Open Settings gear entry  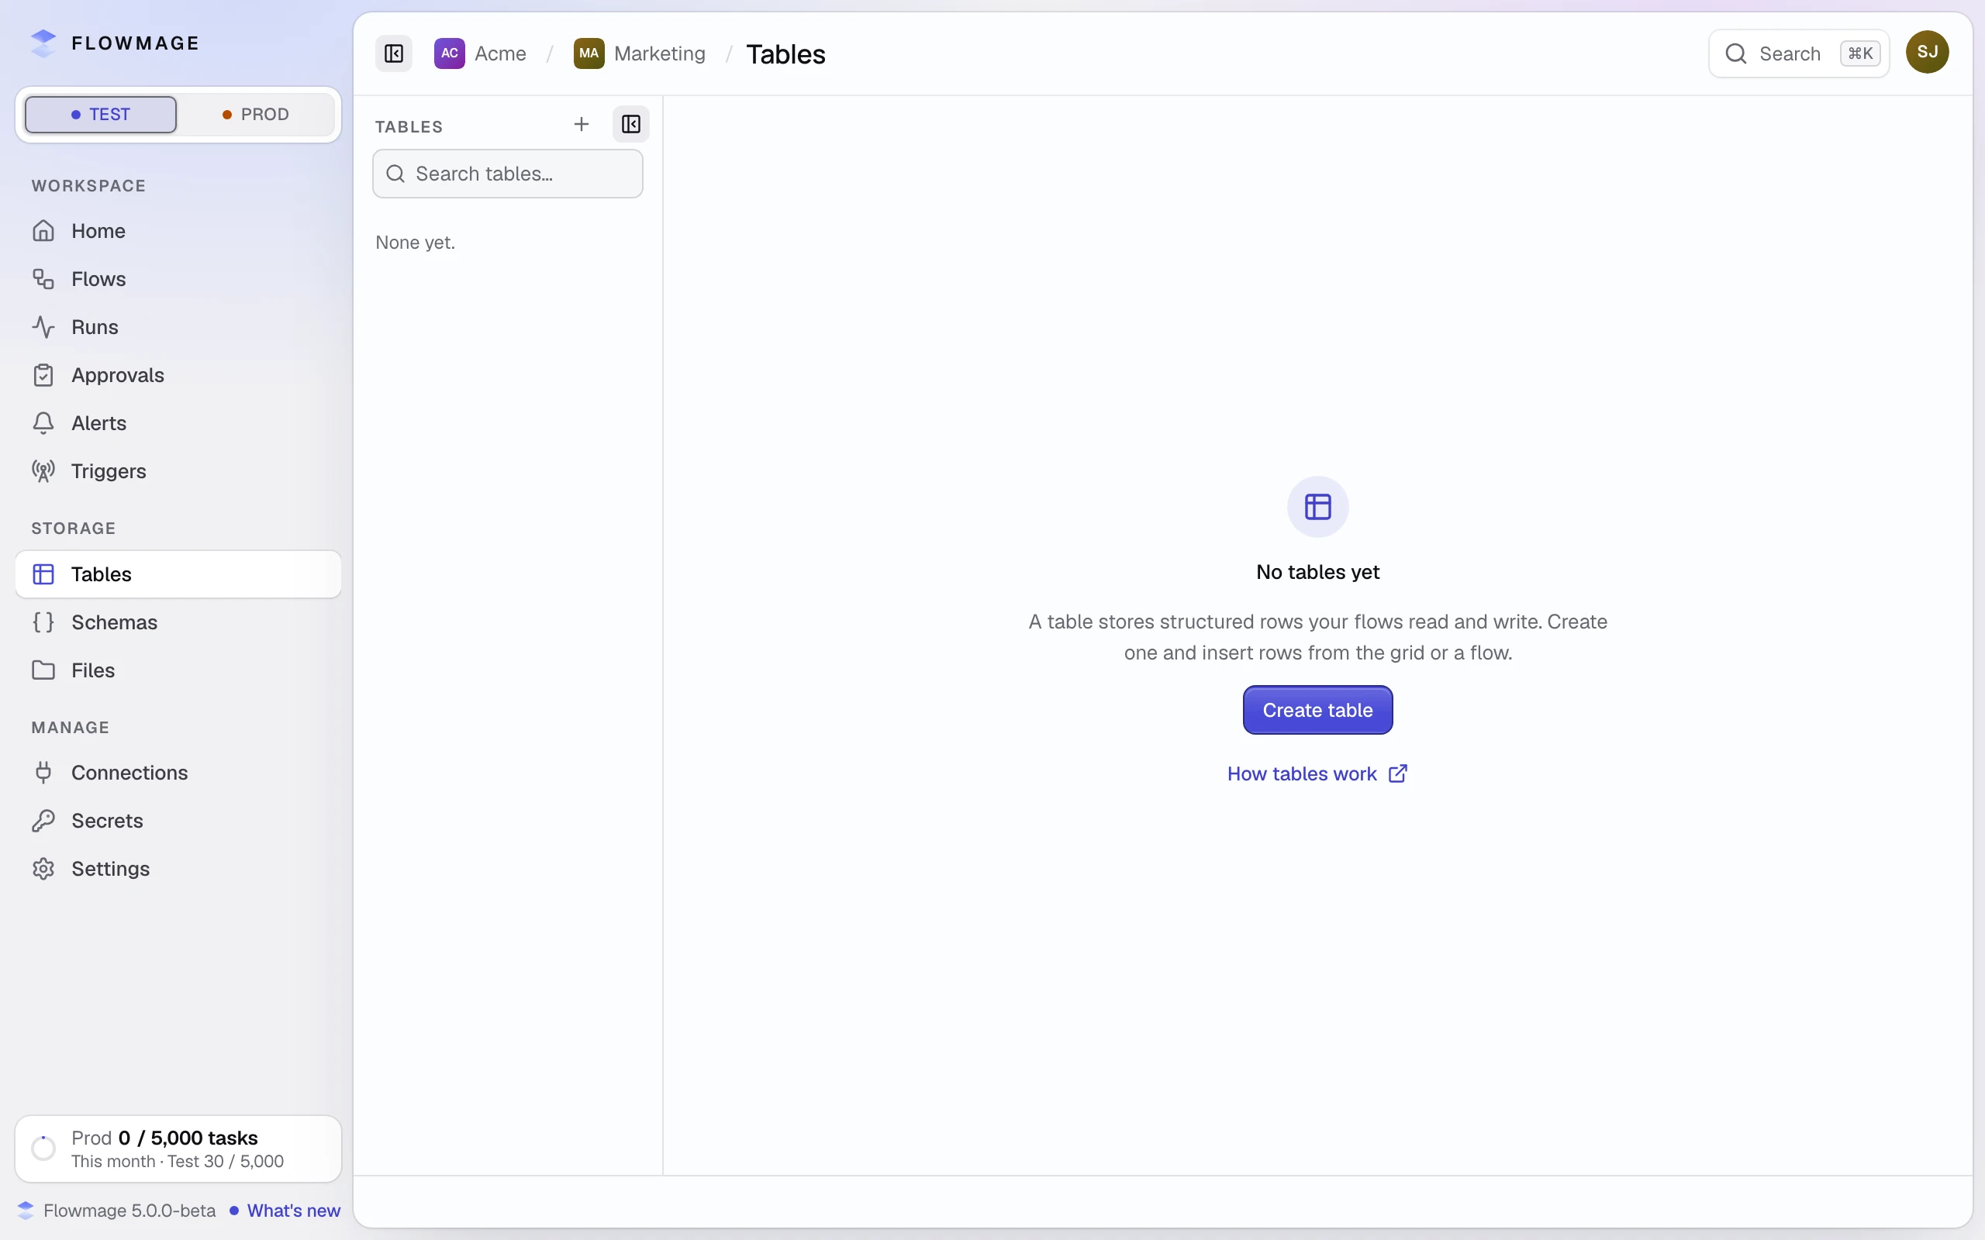pyautogui.click(x=178, y=869)
